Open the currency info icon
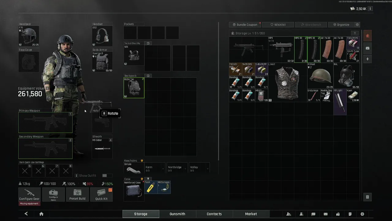 click(x=370, y=9)
